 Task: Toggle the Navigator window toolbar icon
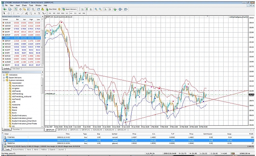[25, 9]
